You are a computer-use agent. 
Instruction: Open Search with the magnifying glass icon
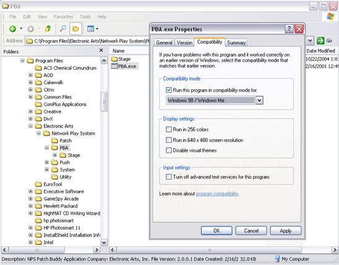63,28
